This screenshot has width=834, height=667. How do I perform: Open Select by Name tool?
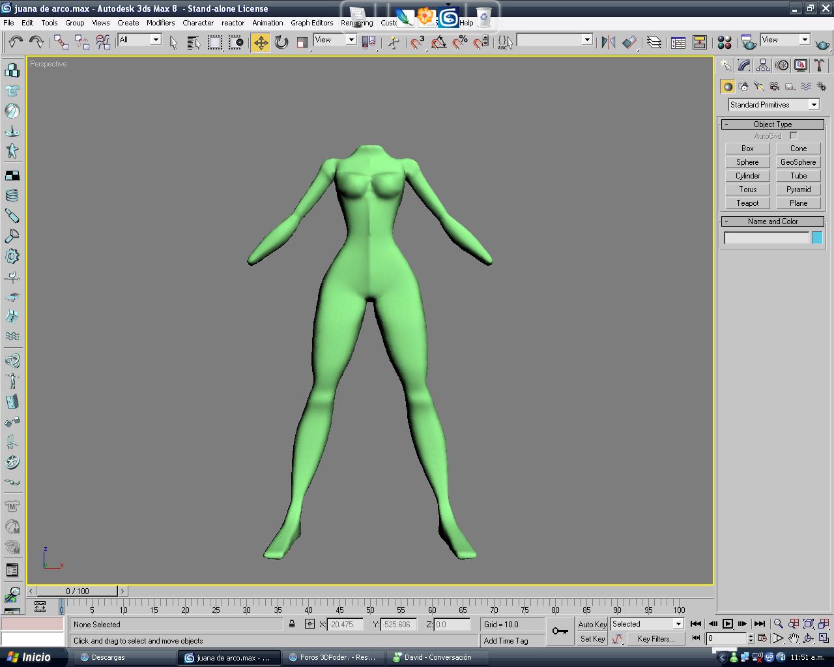click(194, 42)
